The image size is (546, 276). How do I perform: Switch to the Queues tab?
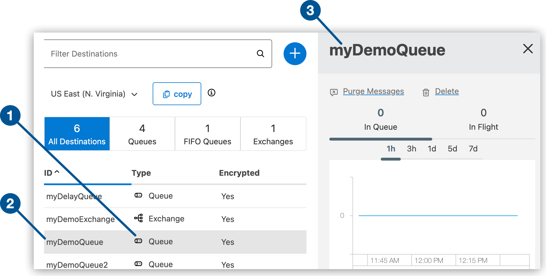pos(142,134)
